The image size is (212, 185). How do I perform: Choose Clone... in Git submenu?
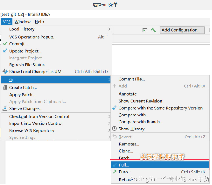[x=160, y=151]
